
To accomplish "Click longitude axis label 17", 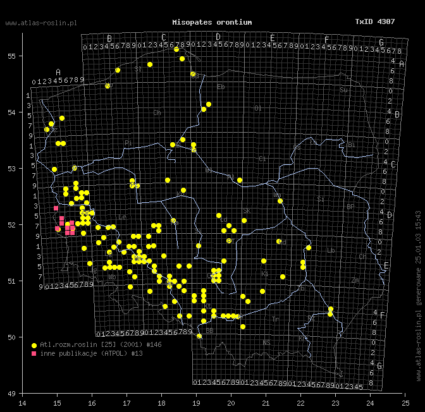I will pos(126,403).
